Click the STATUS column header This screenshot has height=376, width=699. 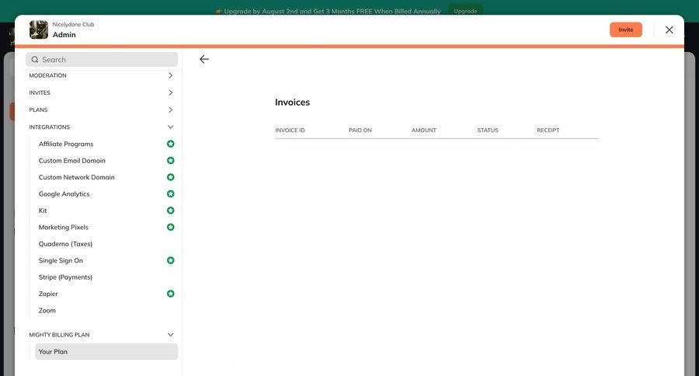488,131
